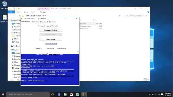Close the KMSAuto Lite window
This screenshot has width=173, height=97.
pyautogui.click(x=76, y=19)
